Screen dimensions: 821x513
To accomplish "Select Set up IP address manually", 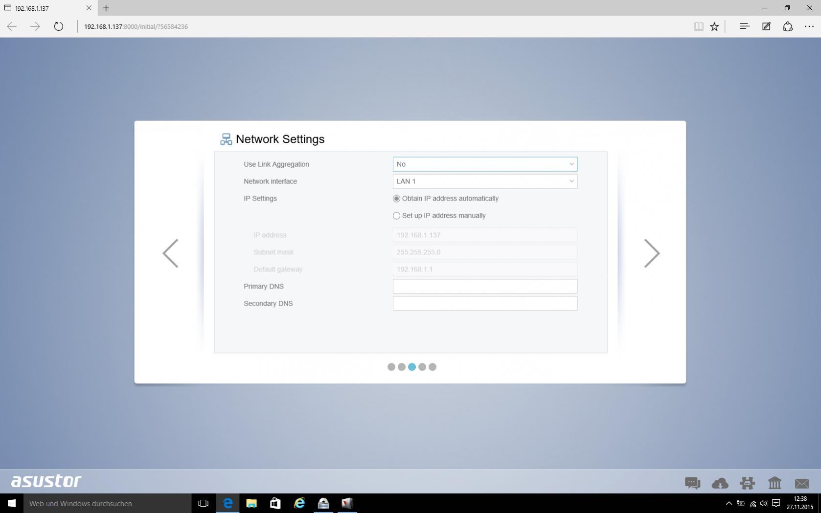I will click(396, 216).
